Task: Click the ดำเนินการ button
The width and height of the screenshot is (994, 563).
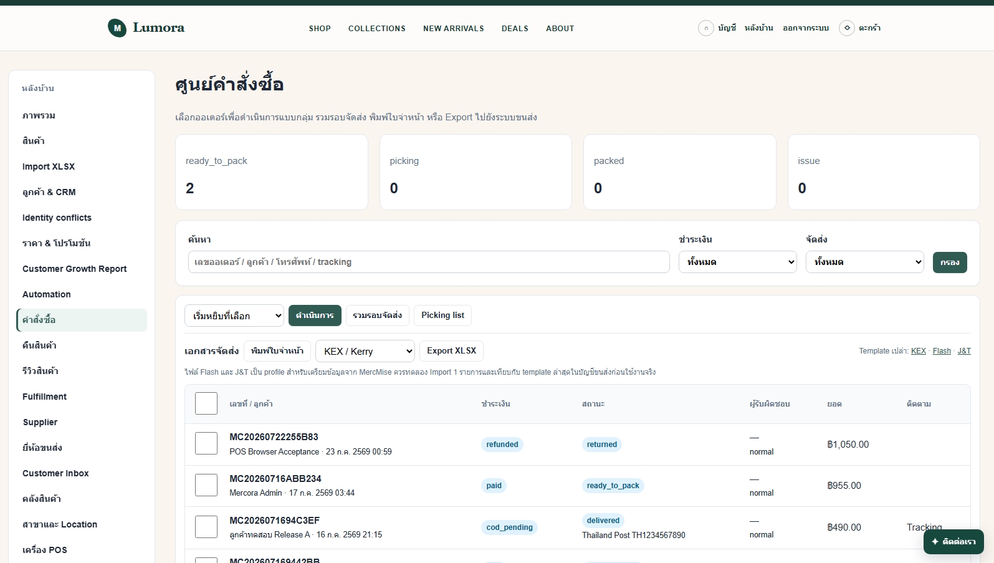Action: tap(315, 315)
